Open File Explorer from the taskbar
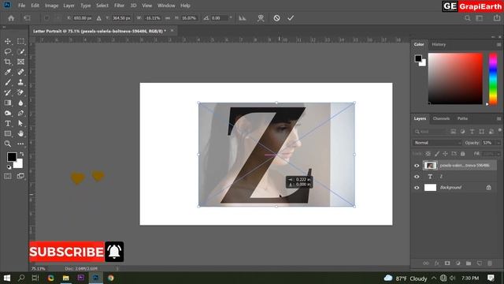This screenshot has height=284, width=504. click(x=66, y=278)
